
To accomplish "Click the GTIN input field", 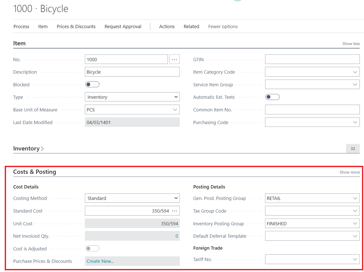I will [312, 59].
